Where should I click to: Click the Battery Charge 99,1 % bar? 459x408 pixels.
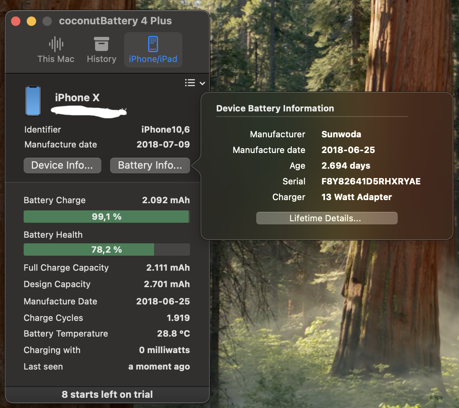[x=106, y=217]
